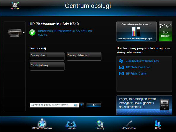Start the Skanuj obraz action
This screenshot has width=176, height=132.
coord(47,57)
